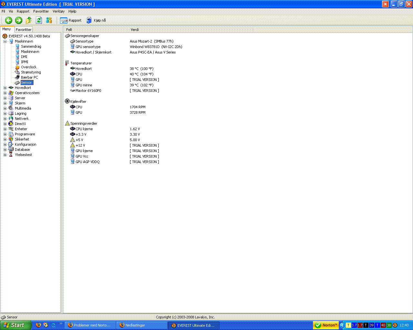The image size is (413, 330).
Task: Open Problemer med Norton taskbar window
Action: tap(90, 325)
